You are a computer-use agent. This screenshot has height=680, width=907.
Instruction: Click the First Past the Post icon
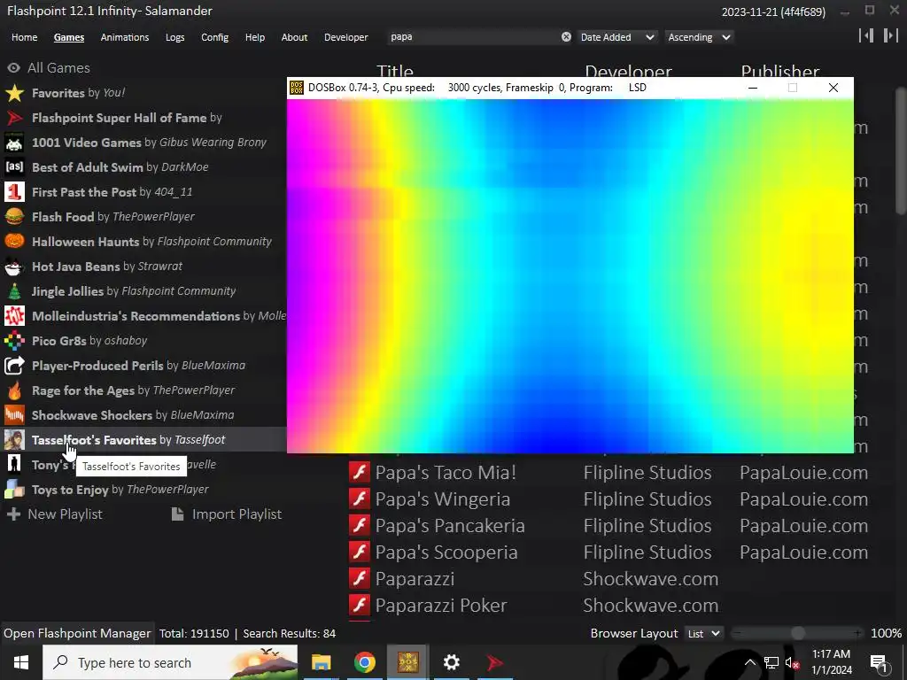pos(14,192)
